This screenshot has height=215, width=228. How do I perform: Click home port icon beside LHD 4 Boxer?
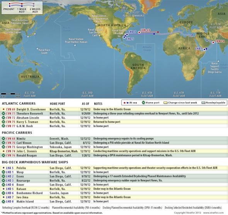3,185
